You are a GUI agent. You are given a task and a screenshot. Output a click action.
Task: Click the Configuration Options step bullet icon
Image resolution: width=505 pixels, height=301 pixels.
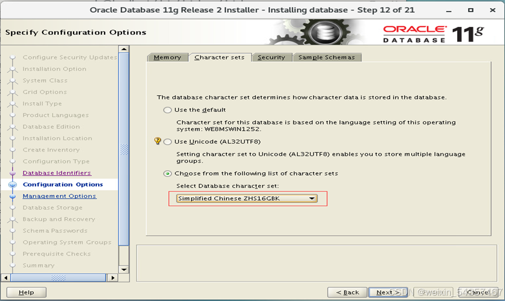click(x=12, y=185)
